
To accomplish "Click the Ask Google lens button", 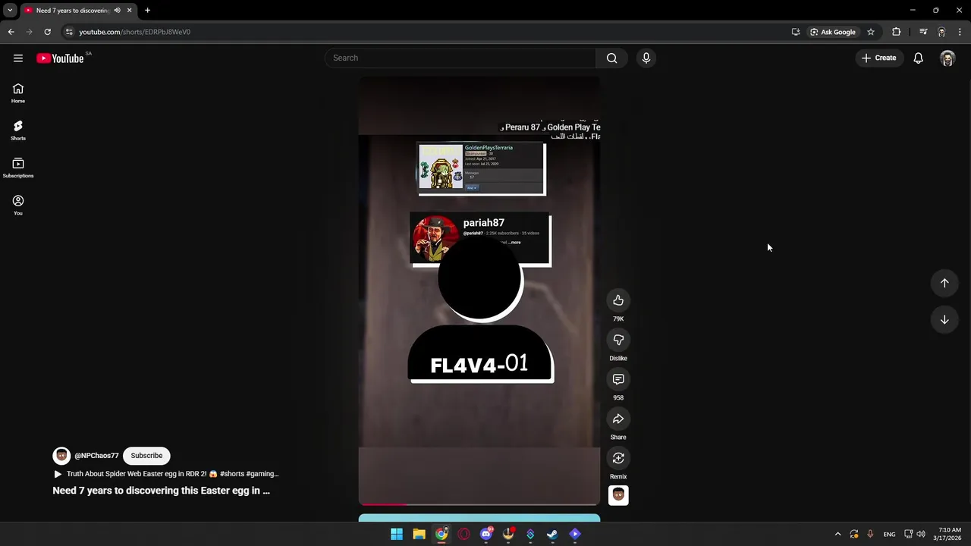I will 833,32.
